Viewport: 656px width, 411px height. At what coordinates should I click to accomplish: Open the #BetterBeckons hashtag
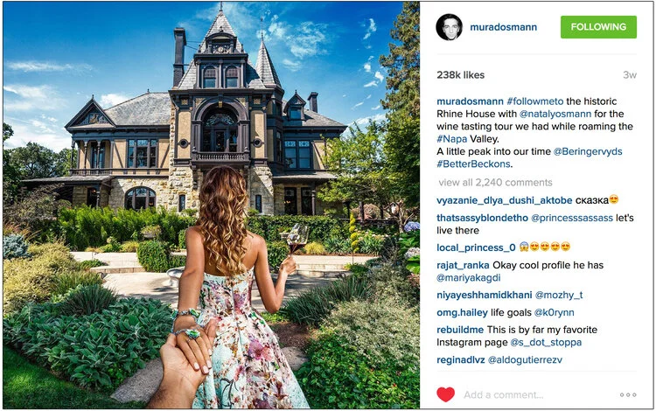click(473, 164)
